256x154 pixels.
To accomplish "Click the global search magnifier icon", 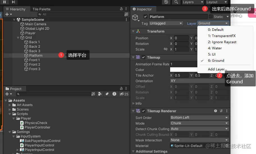I will pyautogui.click(x=176, y=2).
